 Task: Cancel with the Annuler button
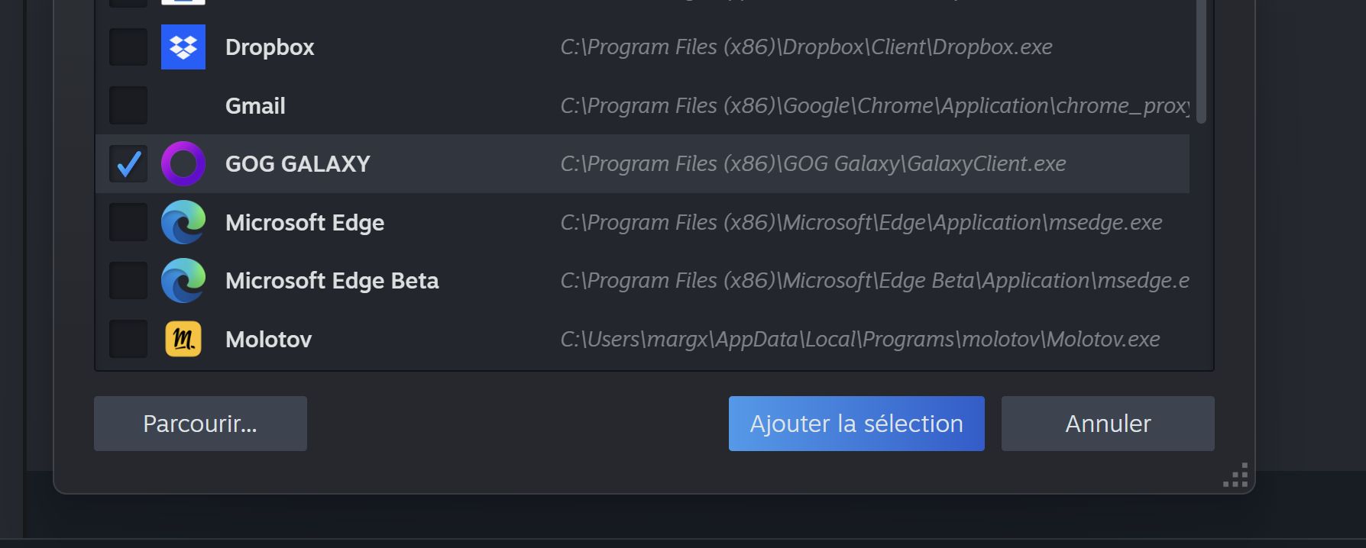(x=1108, y=424)
